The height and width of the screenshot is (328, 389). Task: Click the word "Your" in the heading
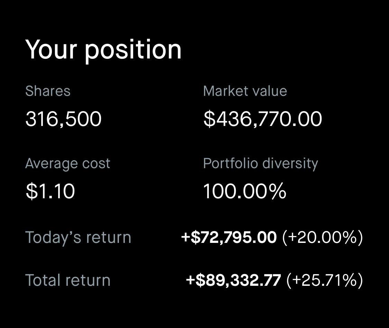tap(51, 49)
